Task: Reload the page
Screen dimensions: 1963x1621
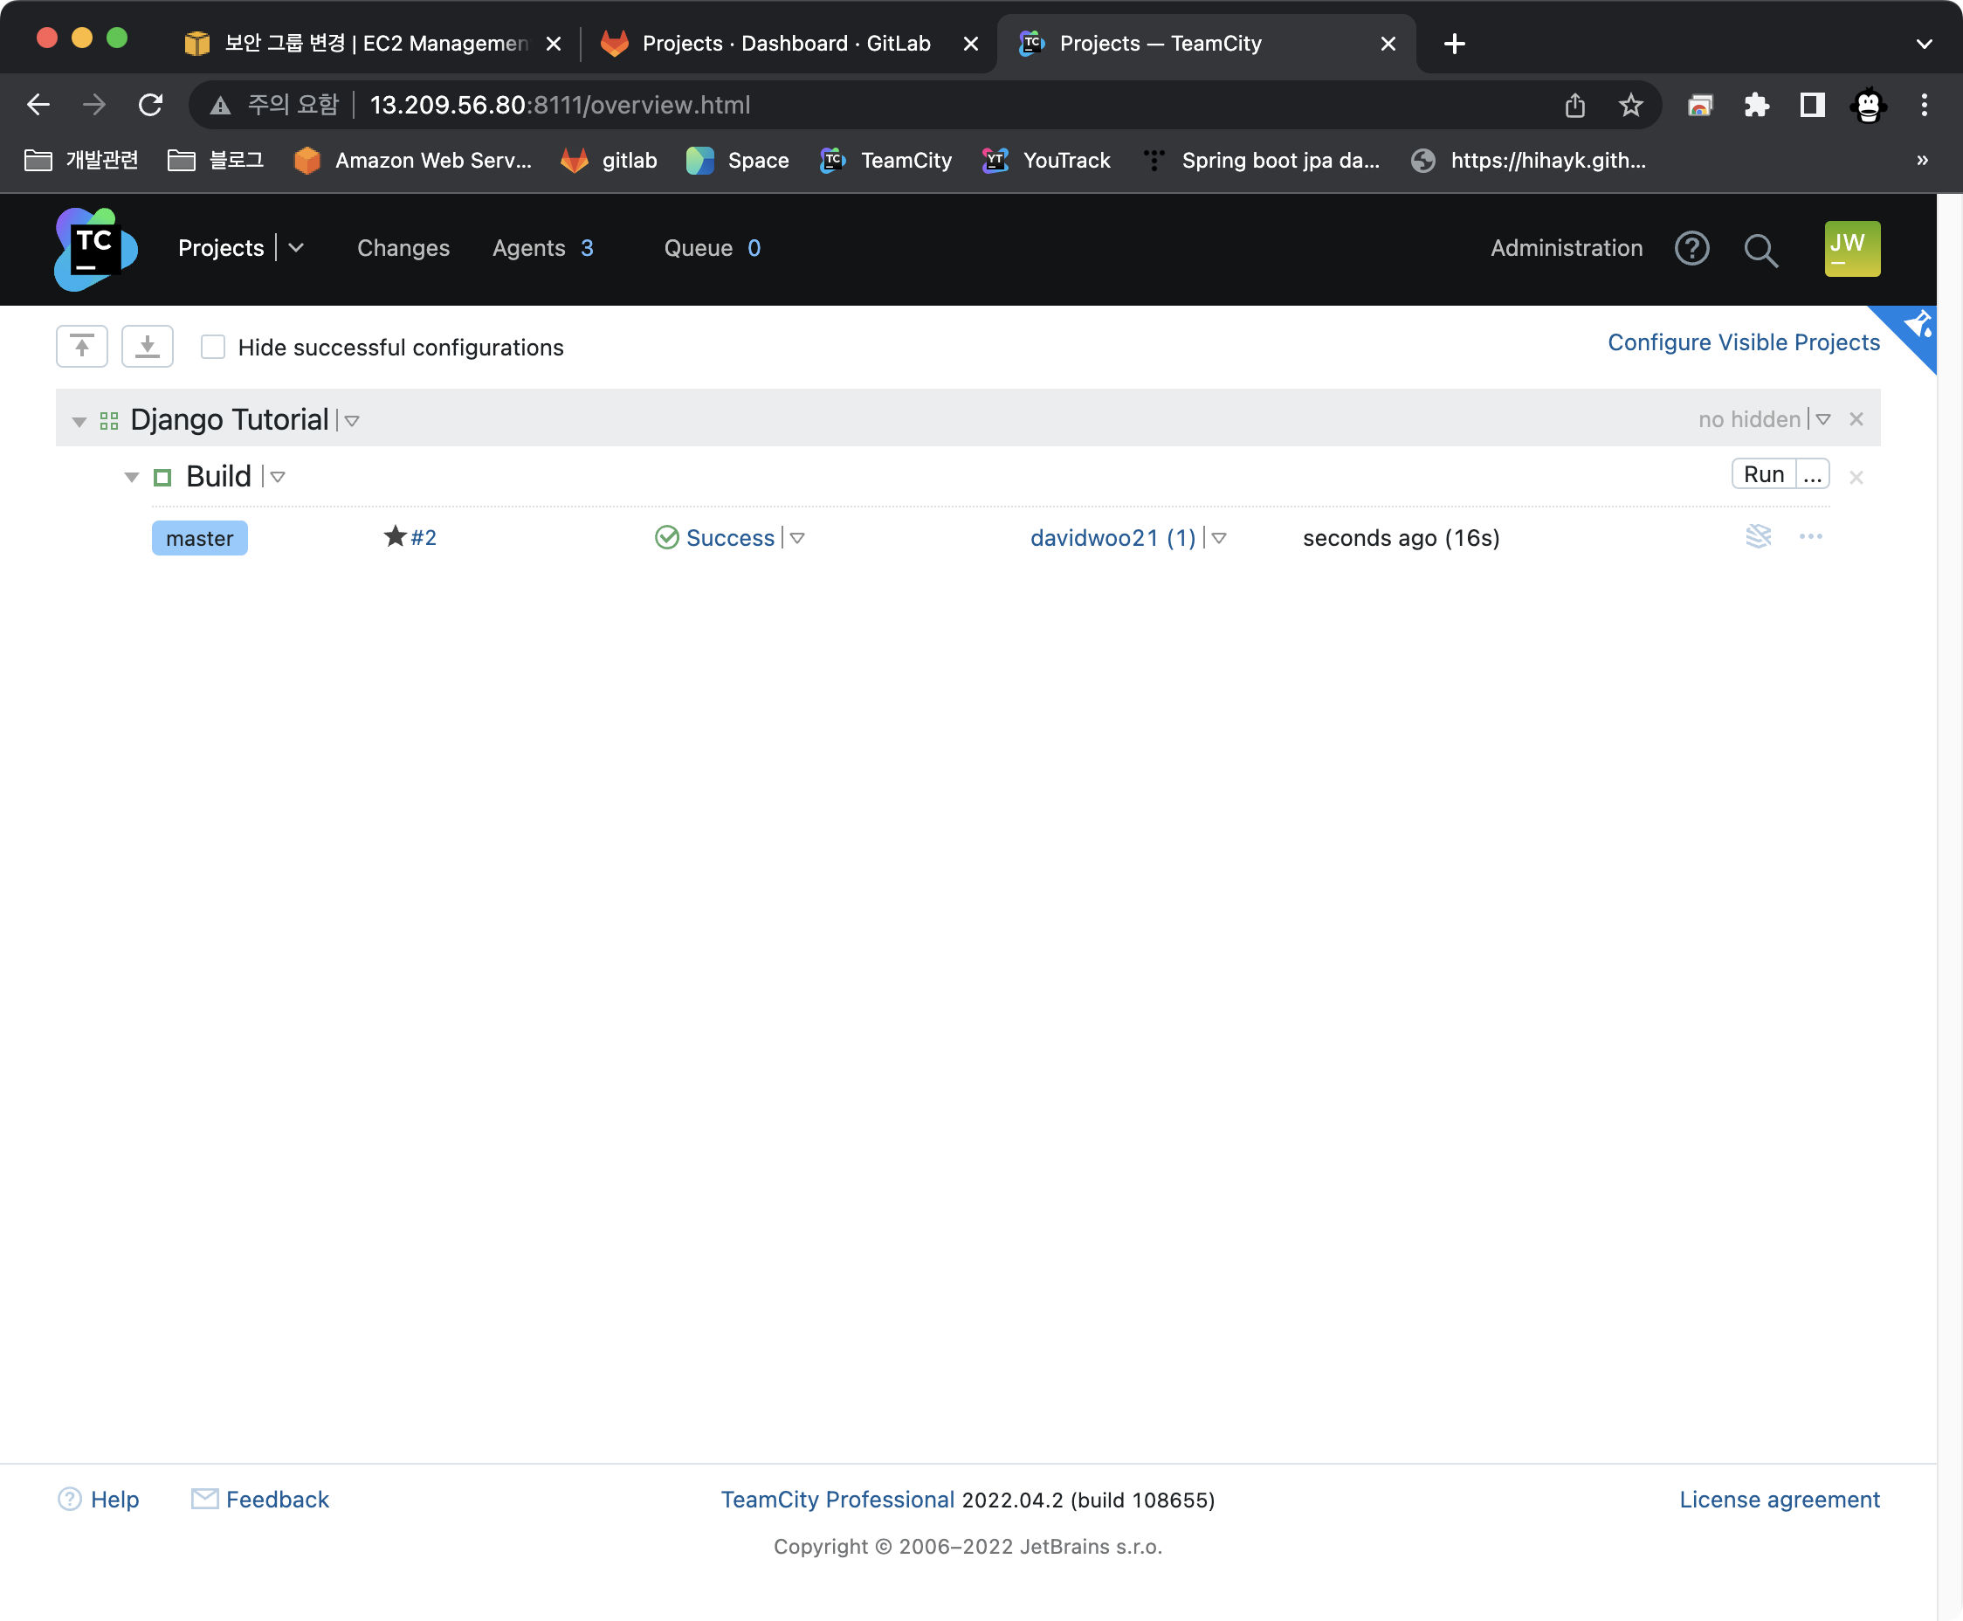Action: pos(150,105)
